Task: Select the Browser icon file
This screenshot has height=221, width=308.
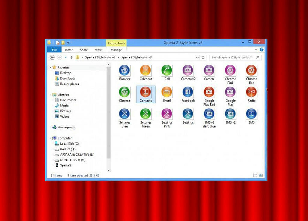Action: 125,73
